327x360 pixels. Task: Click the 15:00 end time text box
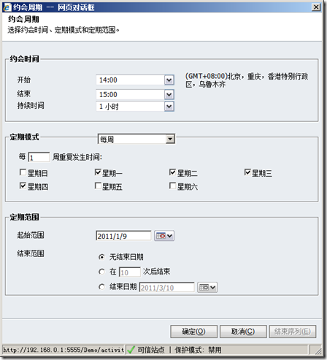pyautogui.click(x=130, y=94)
